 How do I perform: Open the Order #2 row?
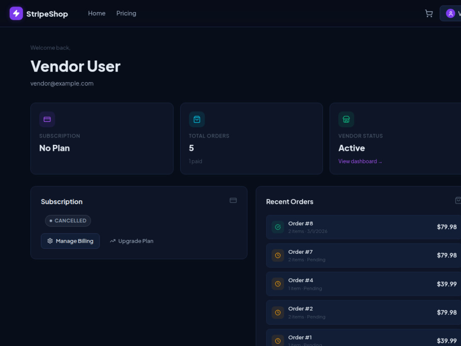click(363, 312)
